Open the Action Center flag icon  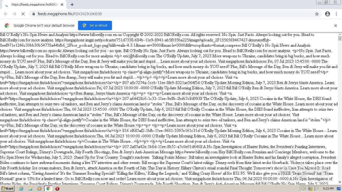pos(316,189)
